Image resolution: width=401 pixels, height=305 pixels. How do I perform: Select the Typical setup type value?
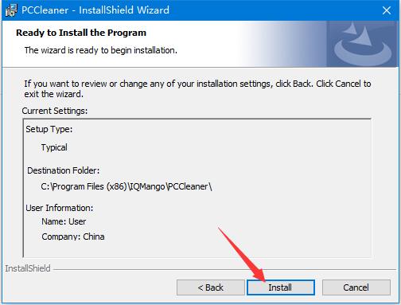[54, 147]
